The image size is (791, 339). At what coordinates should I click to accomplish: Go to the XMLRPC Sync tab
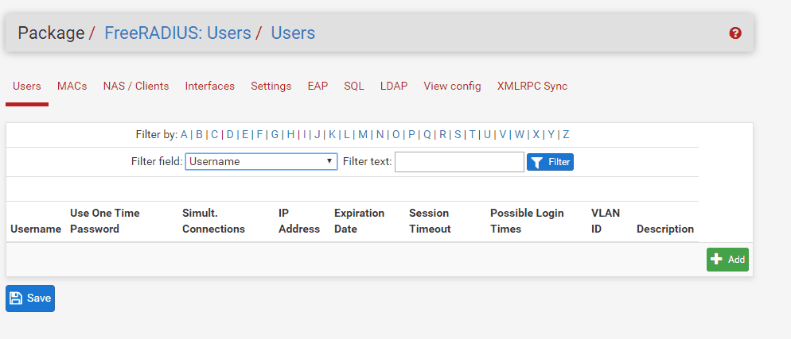click(x=532, y=87)
